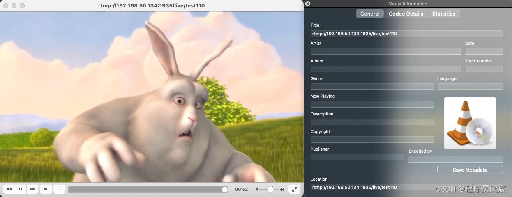Click the loud speaker icon for max volume

282,189
